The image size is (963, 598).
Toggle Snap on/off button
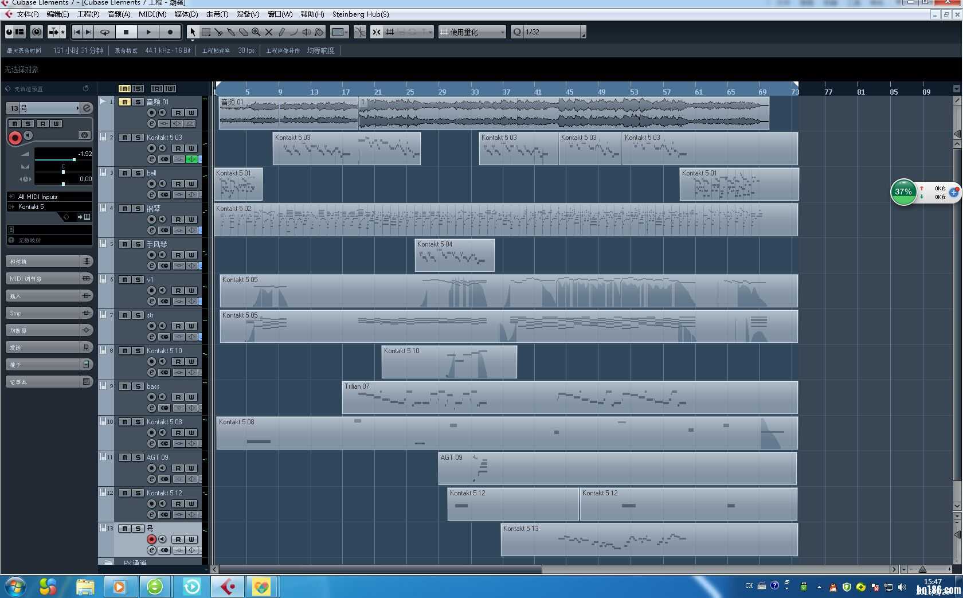pyautogui.click(x=376, y=32)
